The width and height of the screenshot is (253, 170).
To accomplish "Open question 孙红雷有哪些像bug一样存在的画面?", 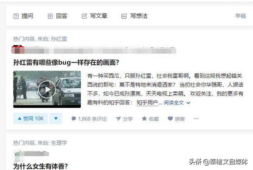I will pyautogui.click(x=66, y=62).
